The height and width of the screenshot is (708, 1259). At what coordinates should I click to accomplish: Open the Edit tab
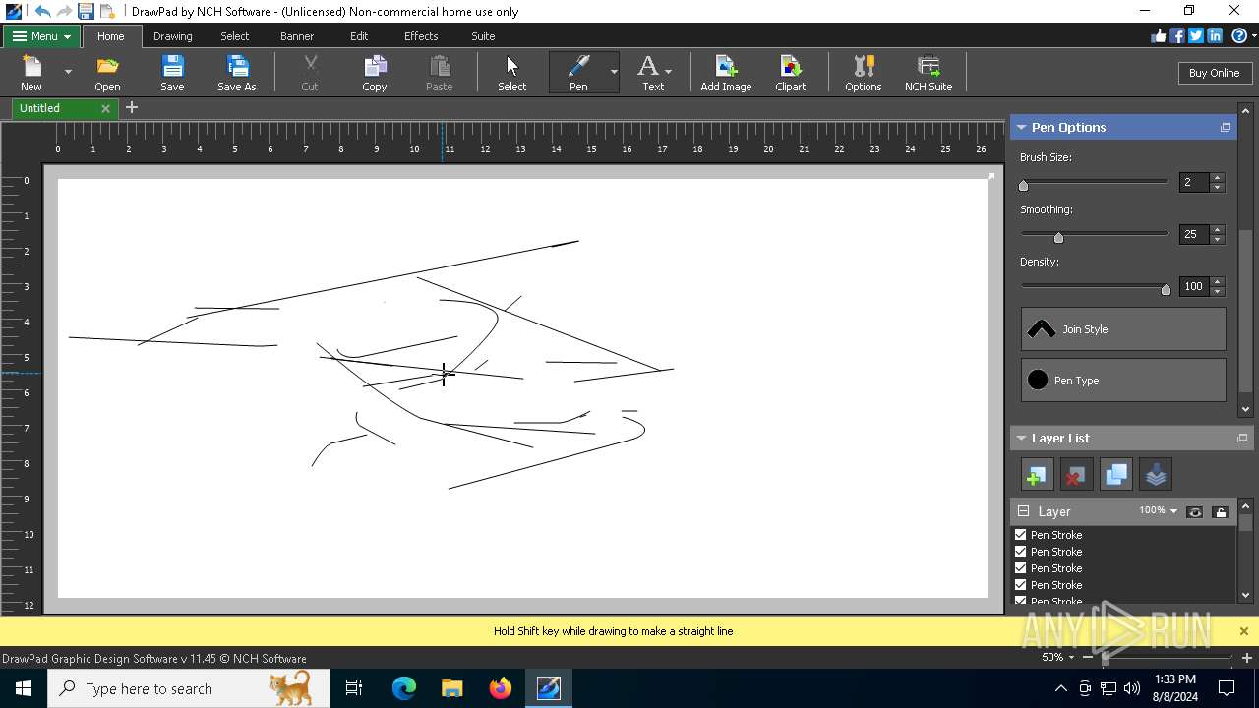pos(359,36)
